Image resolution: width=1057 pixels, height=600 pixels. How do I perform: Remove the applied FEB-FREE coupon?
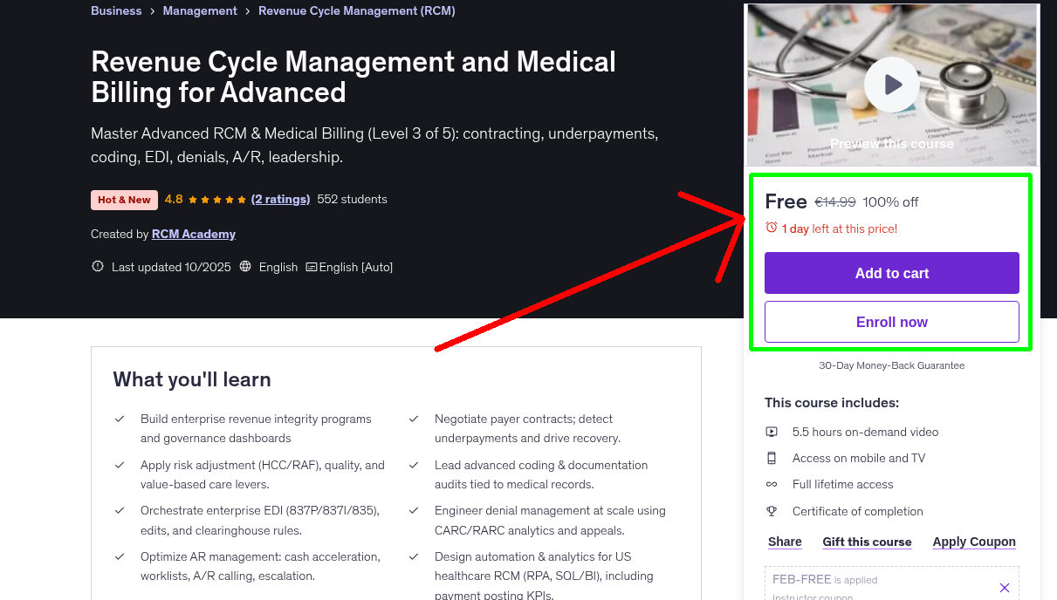point(1004,588)
